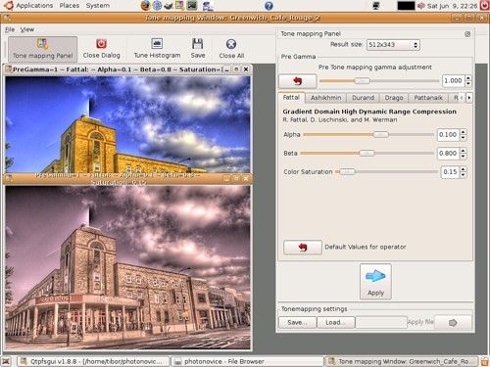Screen dimensions: 490x367
Task: Reset to default values for operator
Action: 303,248
